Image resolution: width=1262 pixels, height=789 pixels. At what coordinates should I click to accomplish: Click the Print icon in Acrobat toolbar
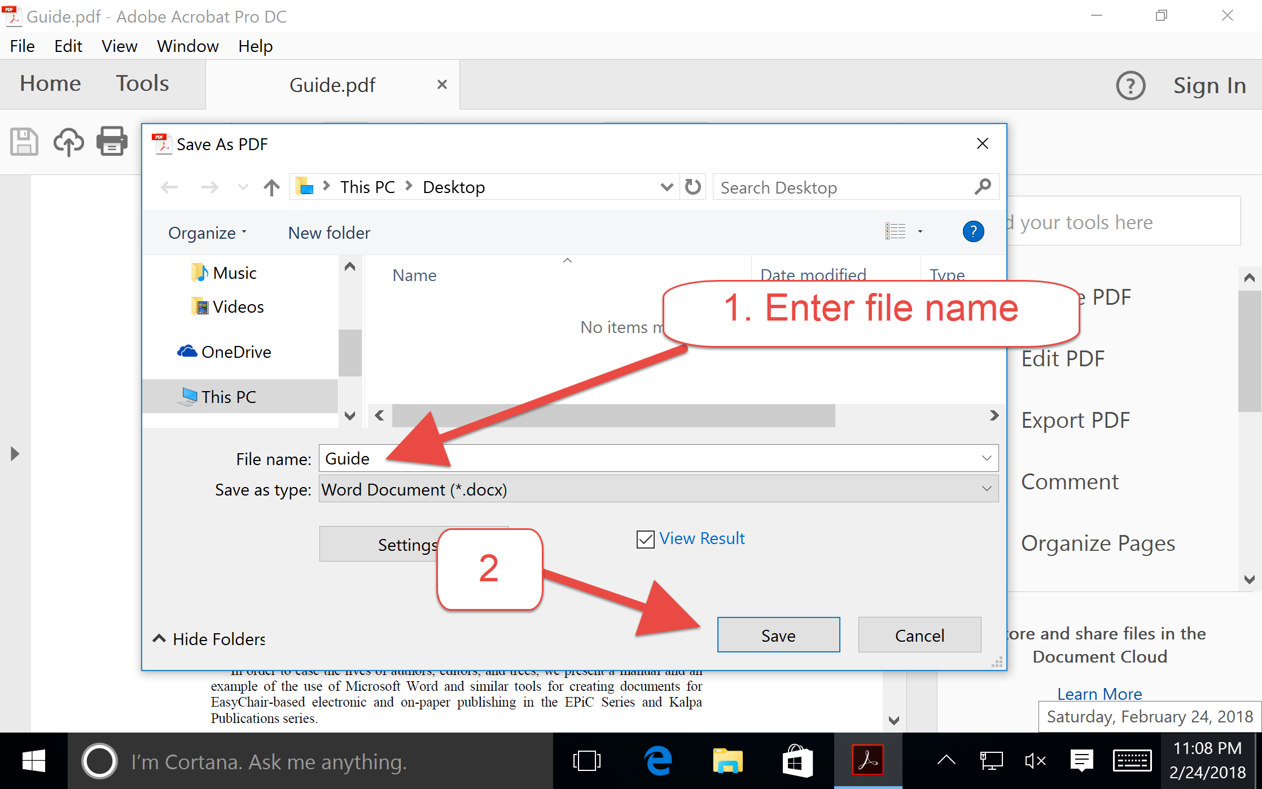[112, 141]
